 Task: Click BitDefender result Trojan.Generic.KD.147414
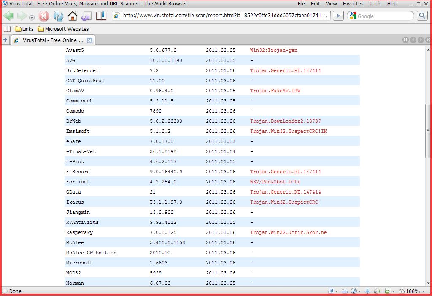coord(286,70)
